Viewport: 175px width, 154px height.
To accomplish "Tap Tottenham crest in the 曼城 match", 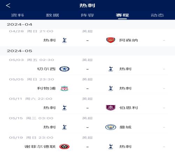I will 64,127.
